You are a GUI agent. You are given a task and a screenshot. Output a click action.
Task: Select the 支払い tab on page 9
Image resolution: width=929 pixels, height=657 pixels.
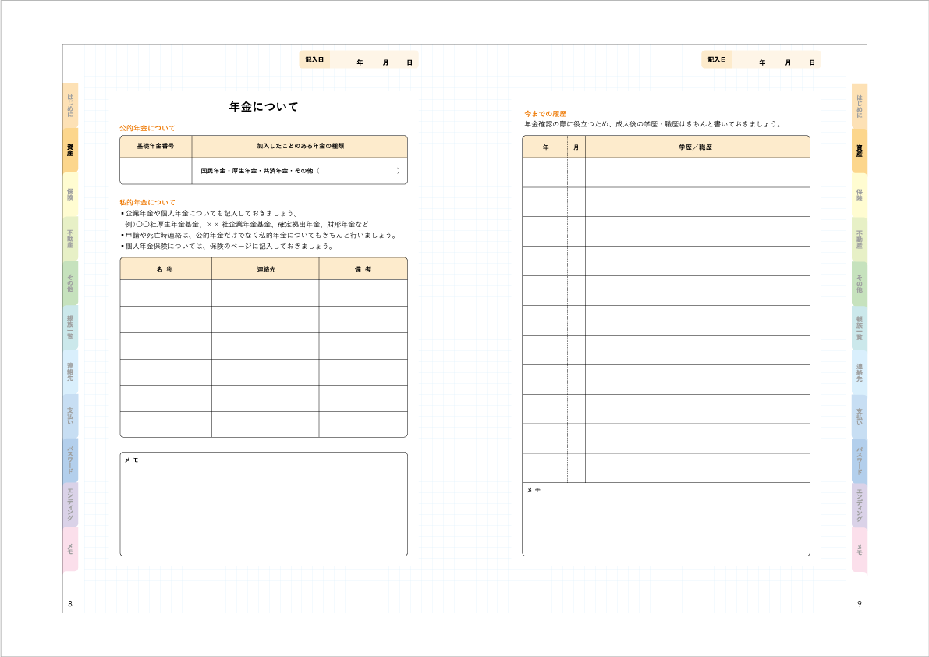coord(859,416)
